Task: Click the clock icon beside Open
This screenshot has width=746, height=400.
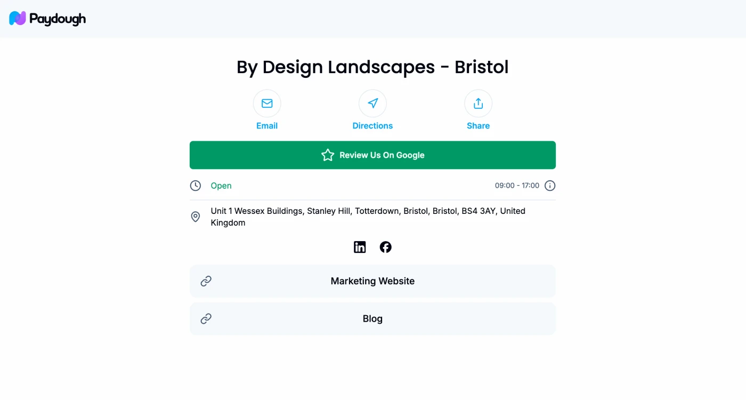Action: [196, 186]
